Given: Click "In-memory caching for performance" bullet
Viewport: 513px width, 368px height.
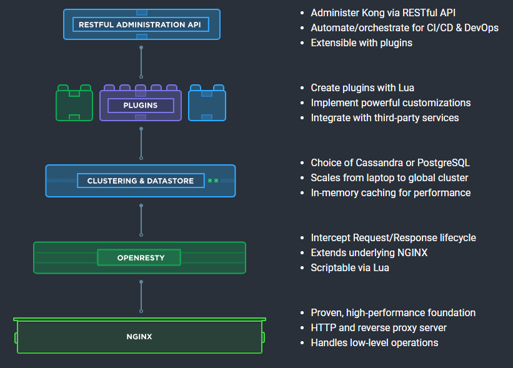Looking at the screenshot, I should (x=391, y=192).
